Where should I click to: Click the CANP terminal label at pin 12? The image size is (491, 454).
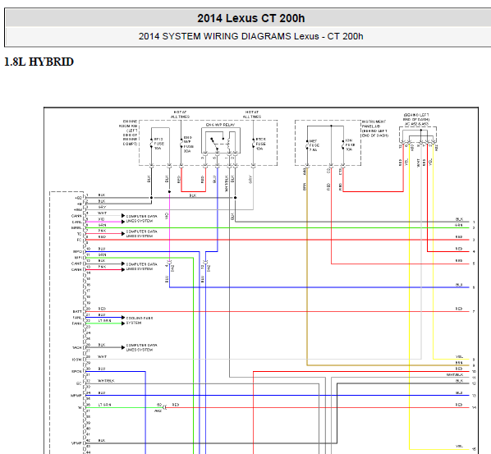click(x=76, y=264)
